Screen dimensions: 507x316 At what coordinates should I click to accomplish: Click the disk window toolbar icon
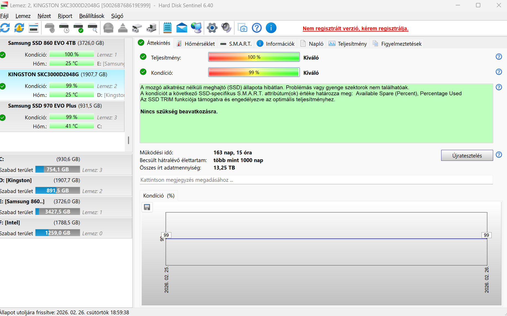33,28
